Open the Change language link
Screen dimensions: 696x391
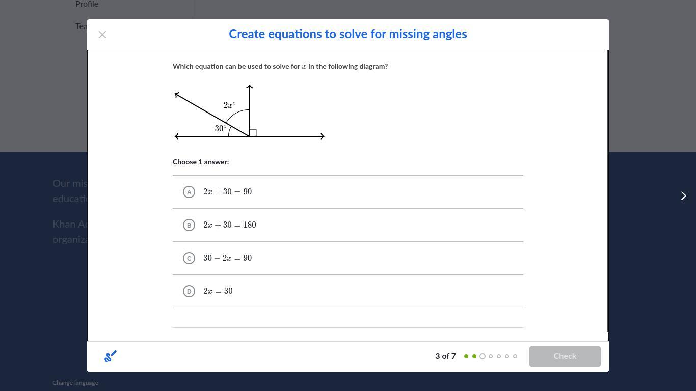coord(75,383)
